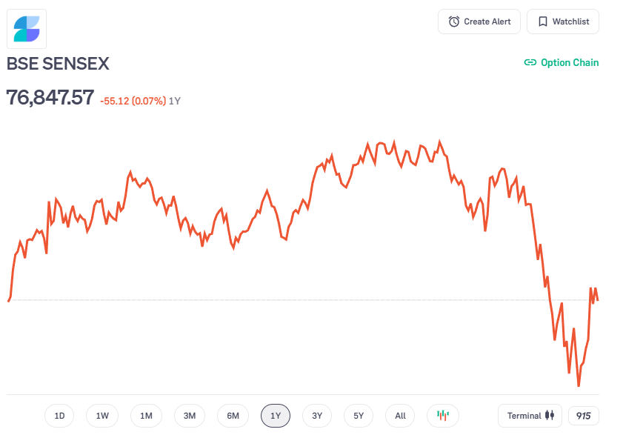Click the app logo icon
This screenshot has width=623, height=435.
pos(27,29)
